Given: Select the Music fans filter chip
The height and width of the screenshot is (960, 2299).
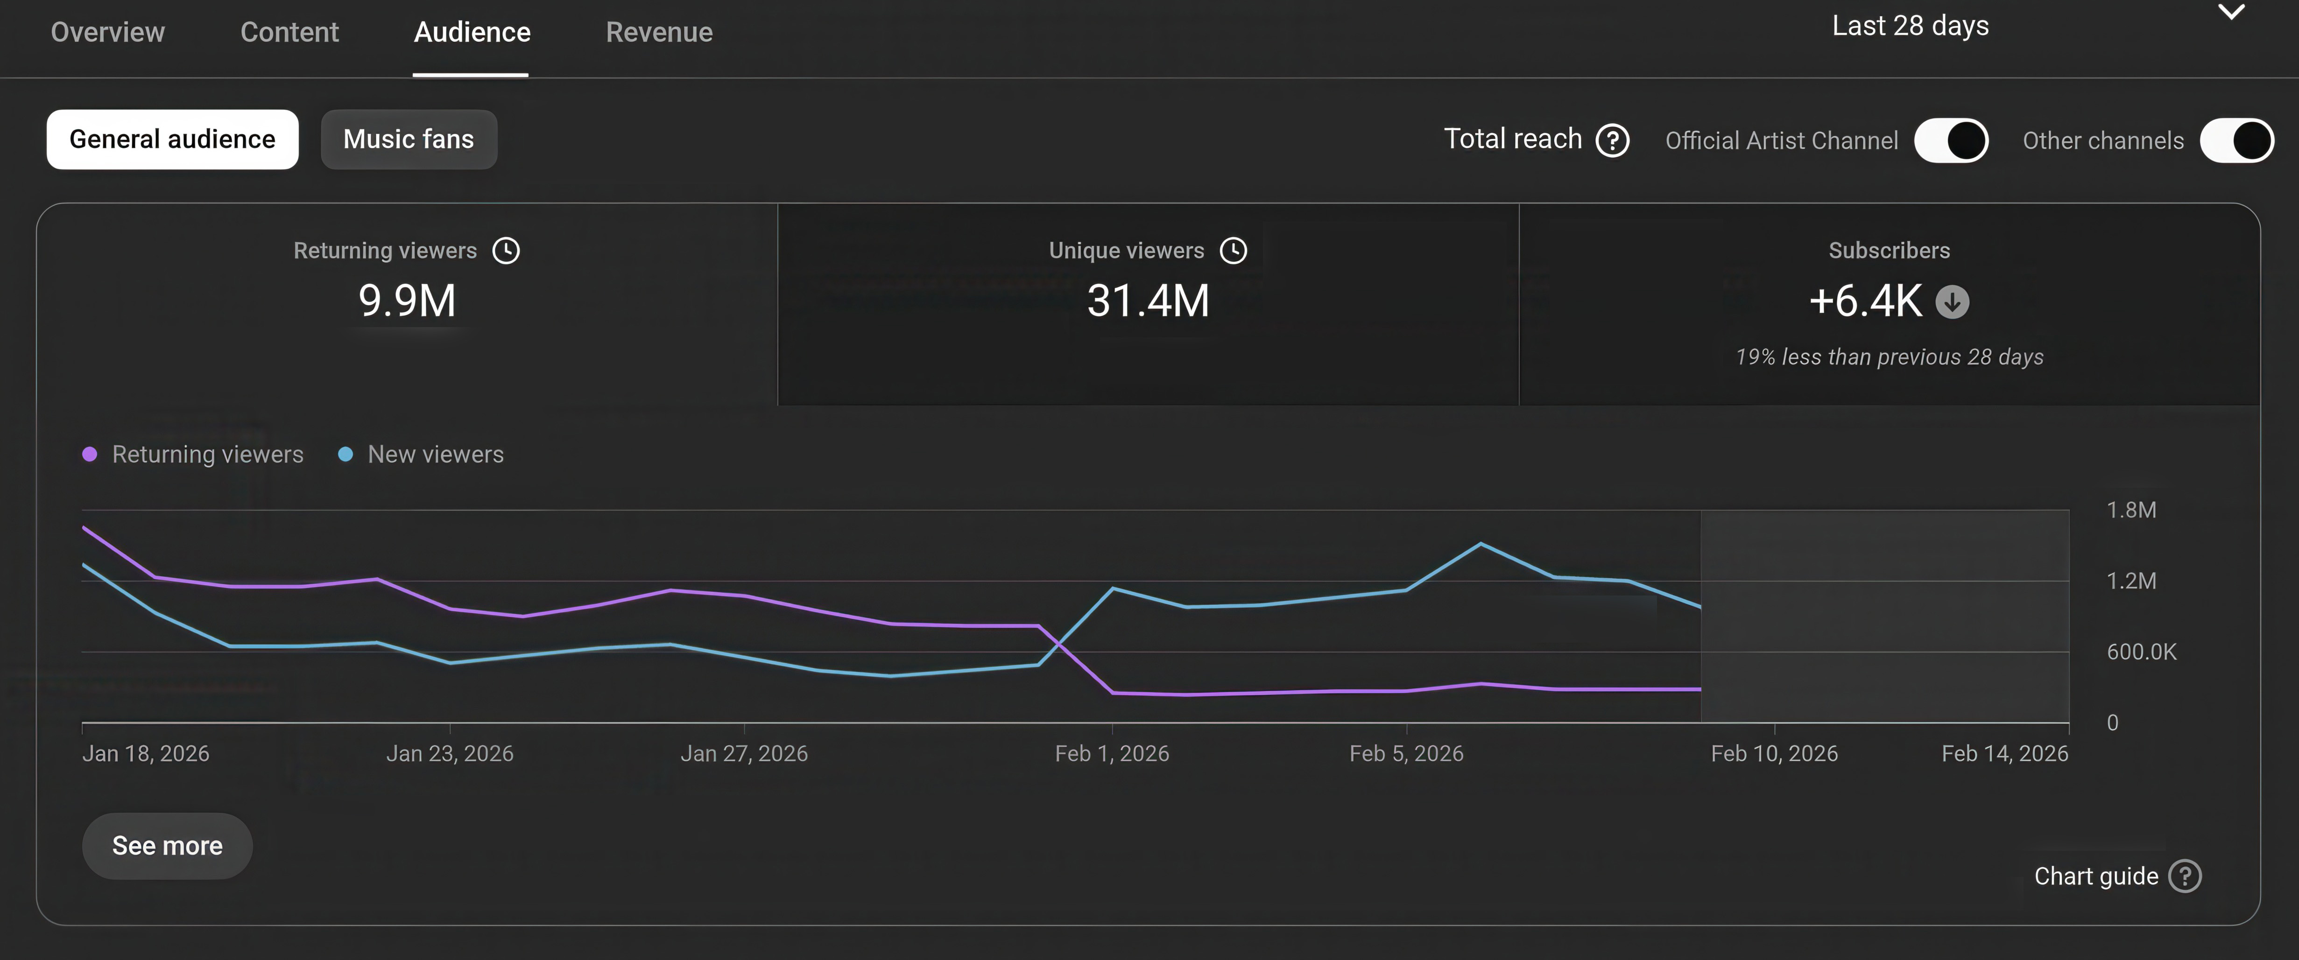Looking at the screenshot, I should tap(409, 139).
